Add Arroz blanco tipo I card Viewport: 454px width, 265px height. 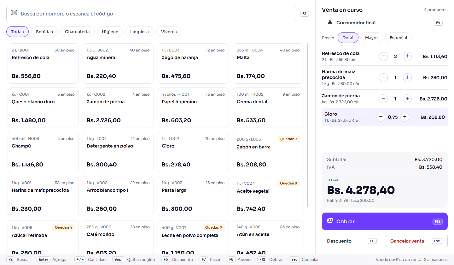tap(118, 196)
